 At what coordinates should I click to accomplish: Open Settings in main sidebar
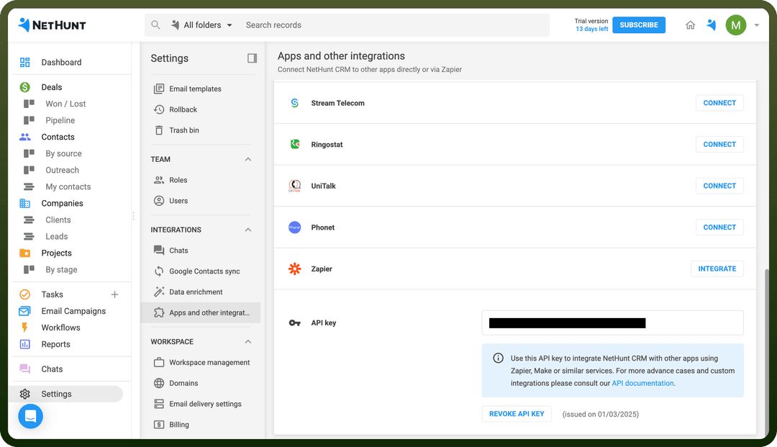pyautogui.click(x=66, y=394)
